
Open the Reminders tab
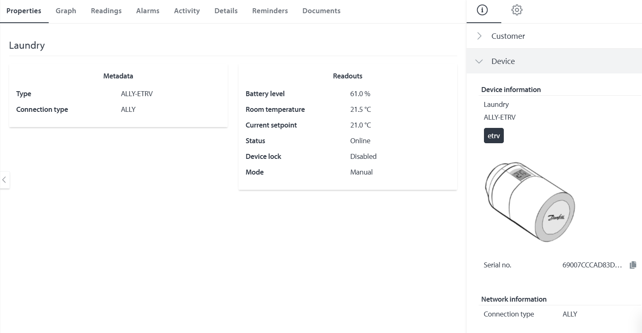(270, 11)
